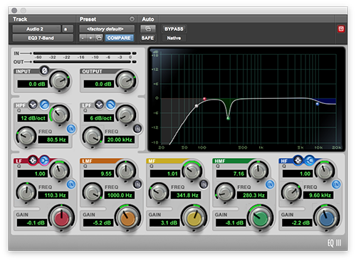Screen dimensions: 356x261
Task: Click the yellow MF gain knob
Action: click(x=194, y=218)
